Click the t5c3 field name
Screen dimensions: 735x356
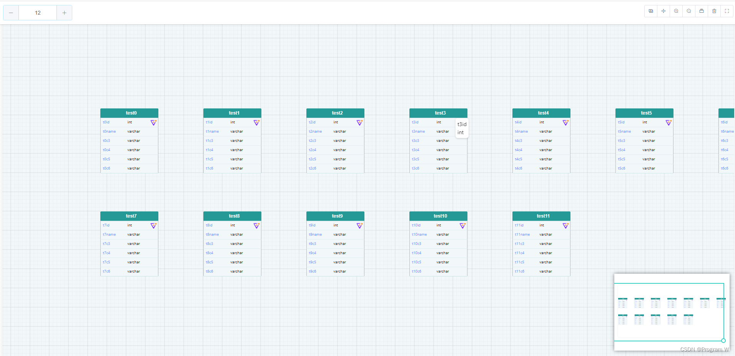[x=622, y=141]
